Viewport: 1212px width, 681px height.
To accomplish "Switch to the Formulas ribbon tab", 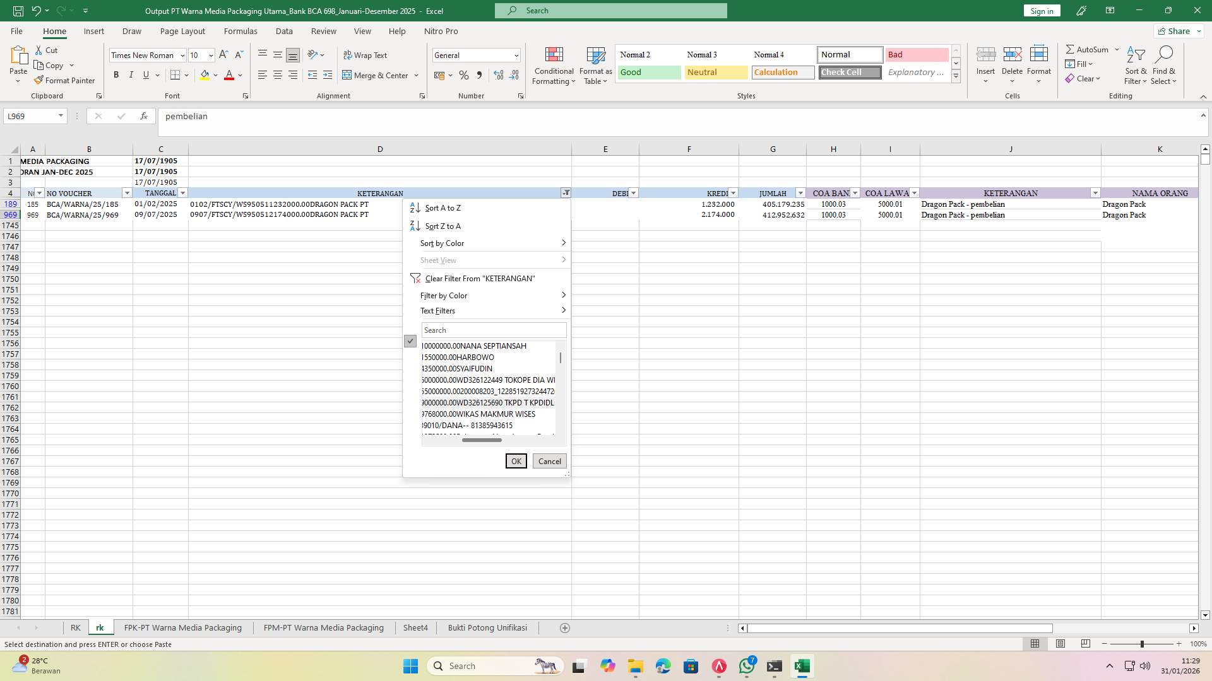I will (241, 31).
